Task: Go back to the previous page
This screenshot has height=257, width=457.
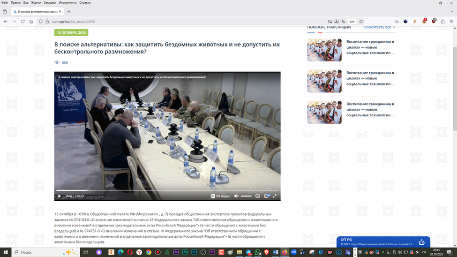Action: pyautogui.click(x=6, y=22)
